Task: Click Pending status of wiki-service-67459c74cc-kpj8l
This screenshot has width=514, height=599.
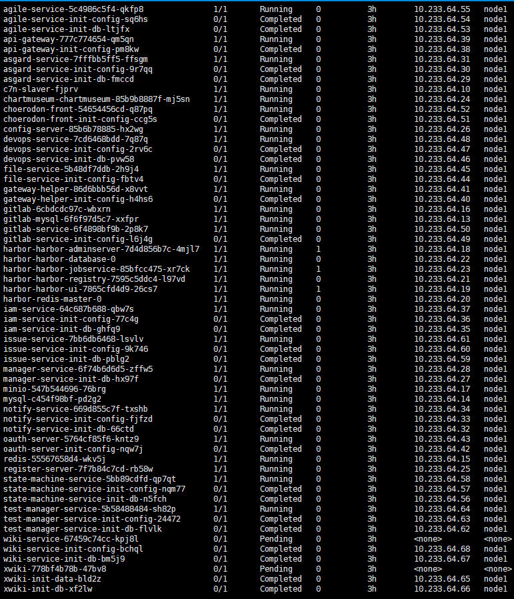Action: click(x=276, y=538)
